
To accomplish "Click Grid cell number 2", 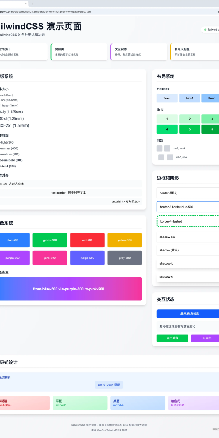I will (190, 119).
